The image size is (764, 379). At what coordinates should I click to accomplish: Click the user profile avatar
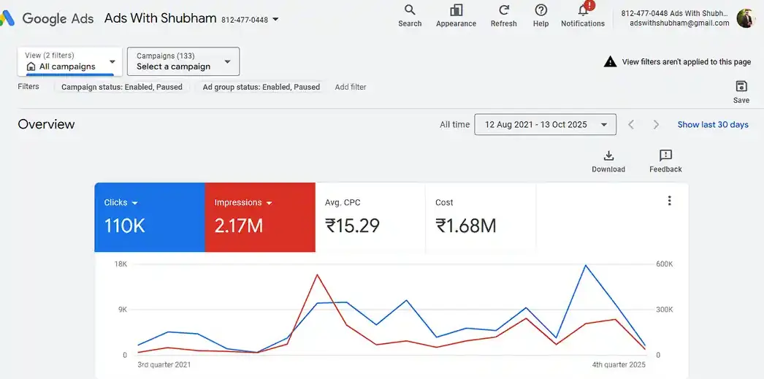pyautogui.click(x=746, y=18)
